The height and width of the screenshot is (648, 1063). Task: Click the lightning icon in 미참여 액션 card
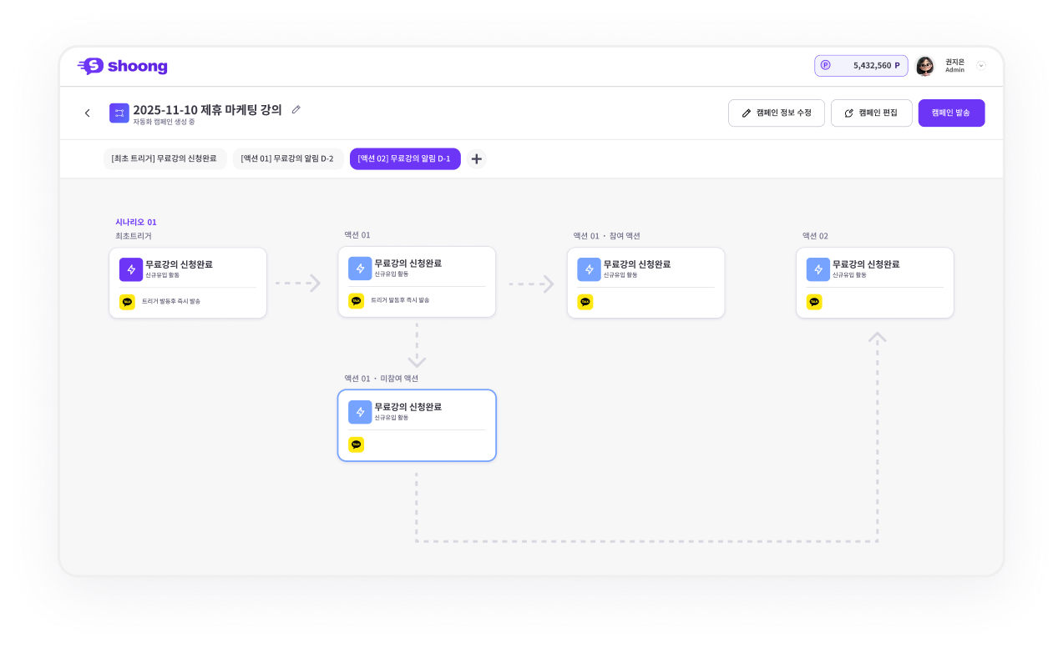click(360, 412)
